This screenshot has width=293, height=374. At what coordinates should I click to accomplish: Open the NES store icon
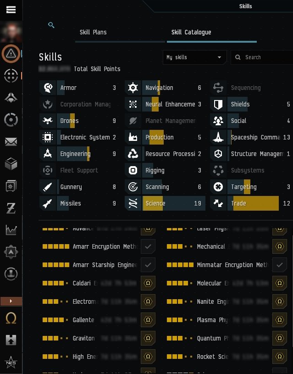point(11,363)
